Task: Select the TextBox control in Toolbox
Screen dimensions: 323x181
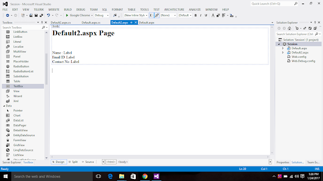Action: pyautogui.click(x=23, y=86)
